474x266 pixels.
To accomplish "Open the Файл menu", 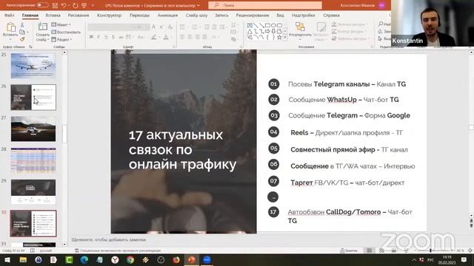I will coord(9,15).
